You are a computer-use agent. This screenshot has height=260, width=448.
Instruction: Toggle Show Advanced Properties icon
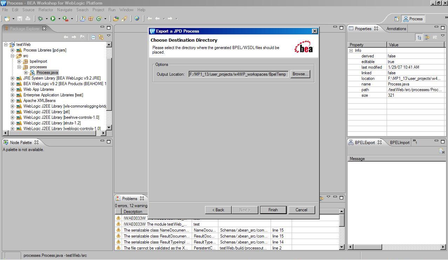coord(427,37)
